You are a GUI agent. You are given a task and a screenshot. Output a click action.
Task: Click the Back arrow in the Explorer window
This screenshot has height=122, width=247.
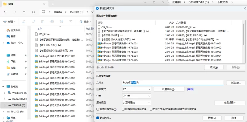5,12
